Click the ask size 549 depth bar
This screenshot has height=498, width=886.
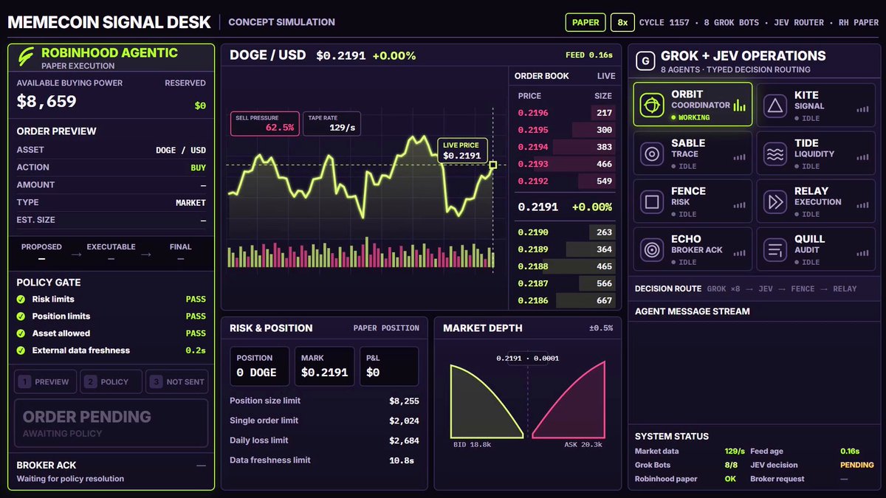click(x=596, y=181)
